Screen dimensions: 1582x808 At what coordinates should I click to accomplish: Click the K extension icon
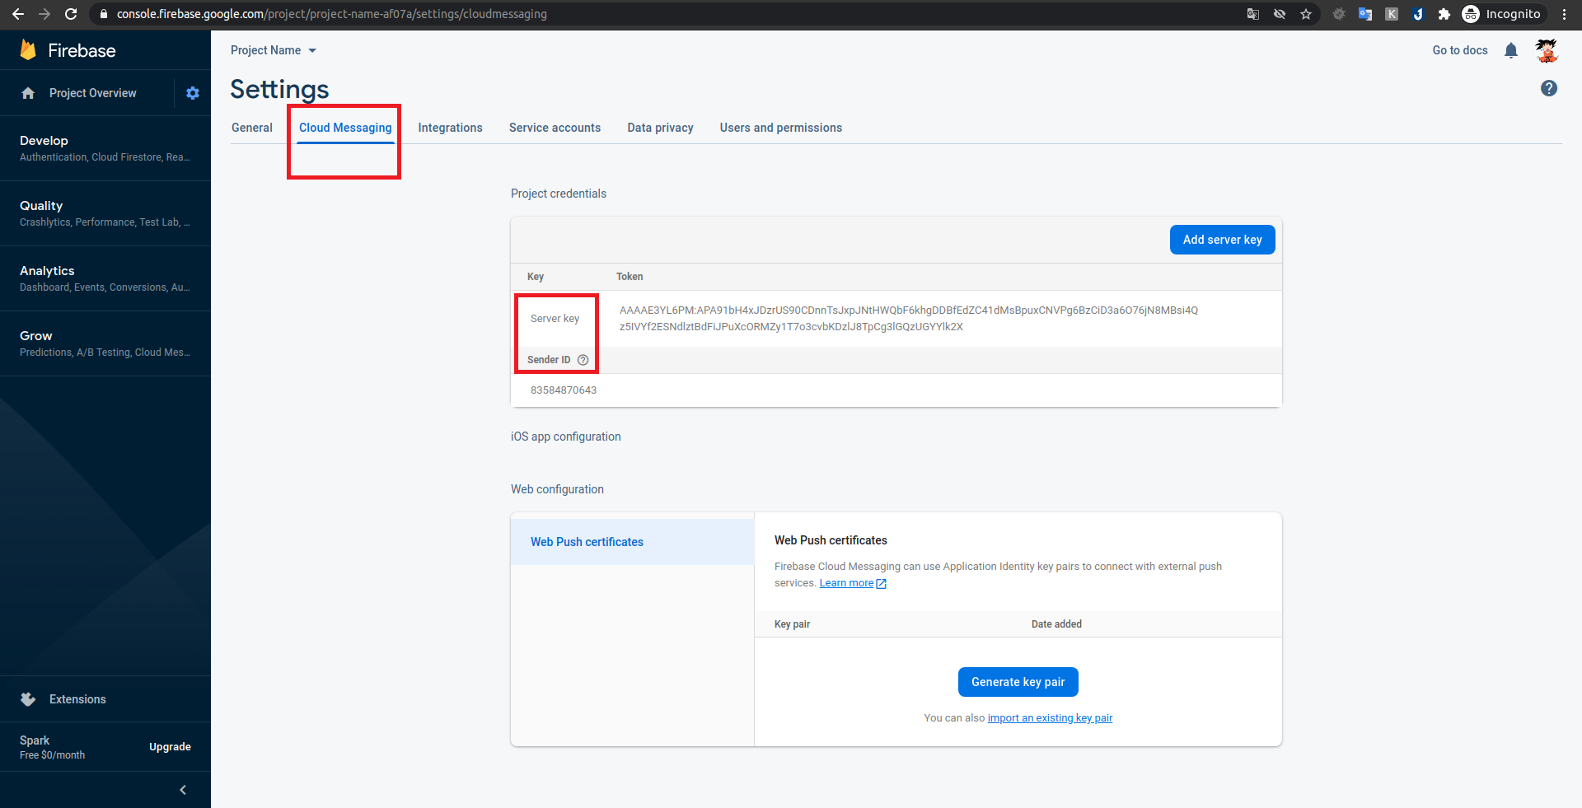[1392, 14]
